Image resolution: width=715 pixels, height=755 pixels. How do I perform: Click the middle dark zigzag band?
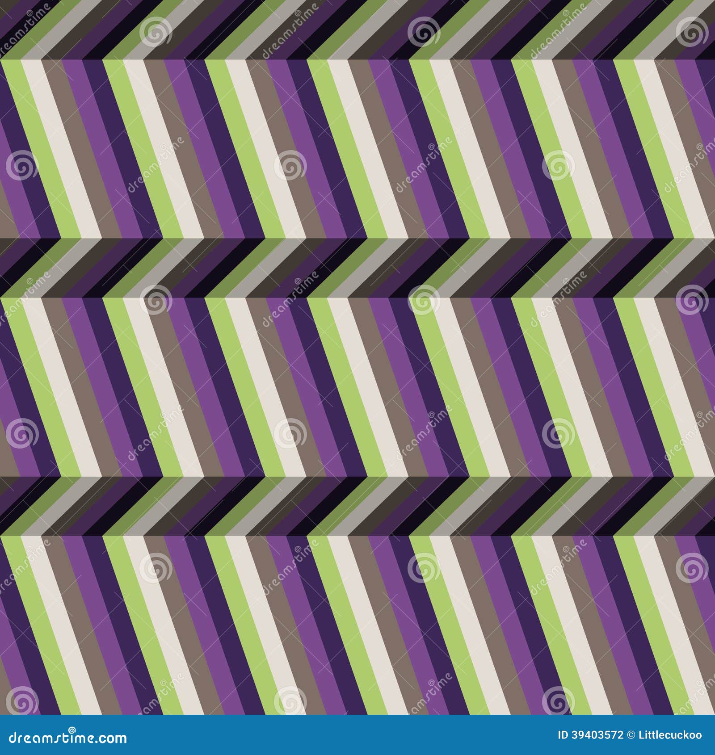coord(357,268)
